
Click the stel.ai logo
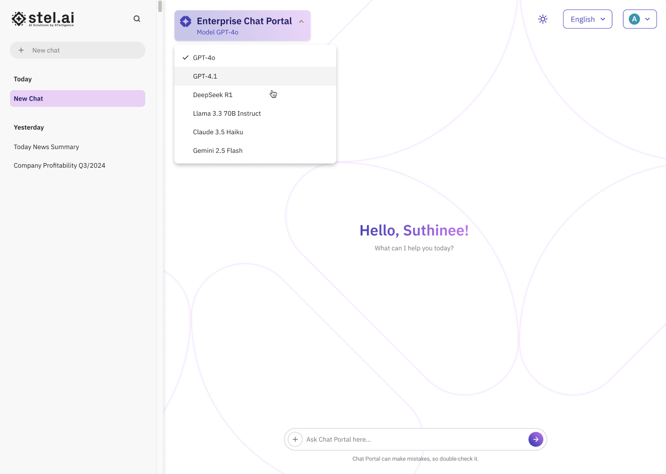click(x=43, y=19)
